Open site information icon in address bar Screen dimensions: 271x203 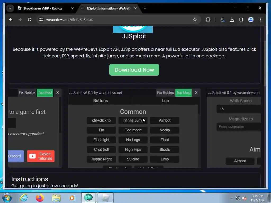pos(41,20)
